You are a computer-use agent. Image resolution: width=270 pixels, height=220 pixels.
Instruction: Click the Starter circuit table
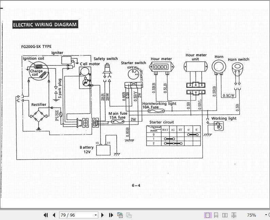(173, 136)
